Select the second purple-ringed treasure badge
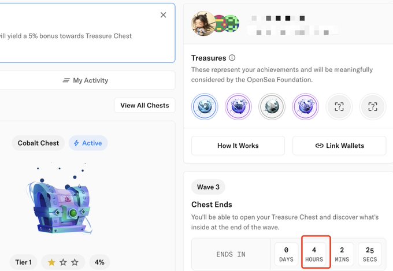The image size is (393, 271). [238, 107]
